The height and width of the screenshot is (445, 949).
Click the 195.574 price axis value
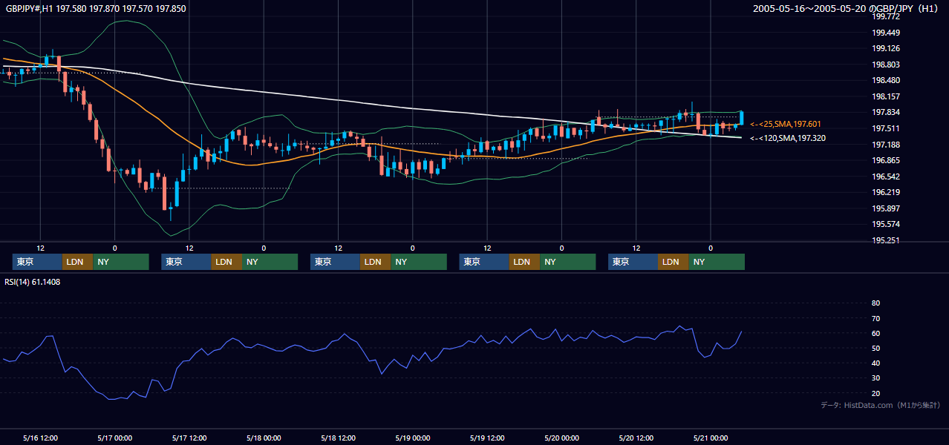[885, 225]
